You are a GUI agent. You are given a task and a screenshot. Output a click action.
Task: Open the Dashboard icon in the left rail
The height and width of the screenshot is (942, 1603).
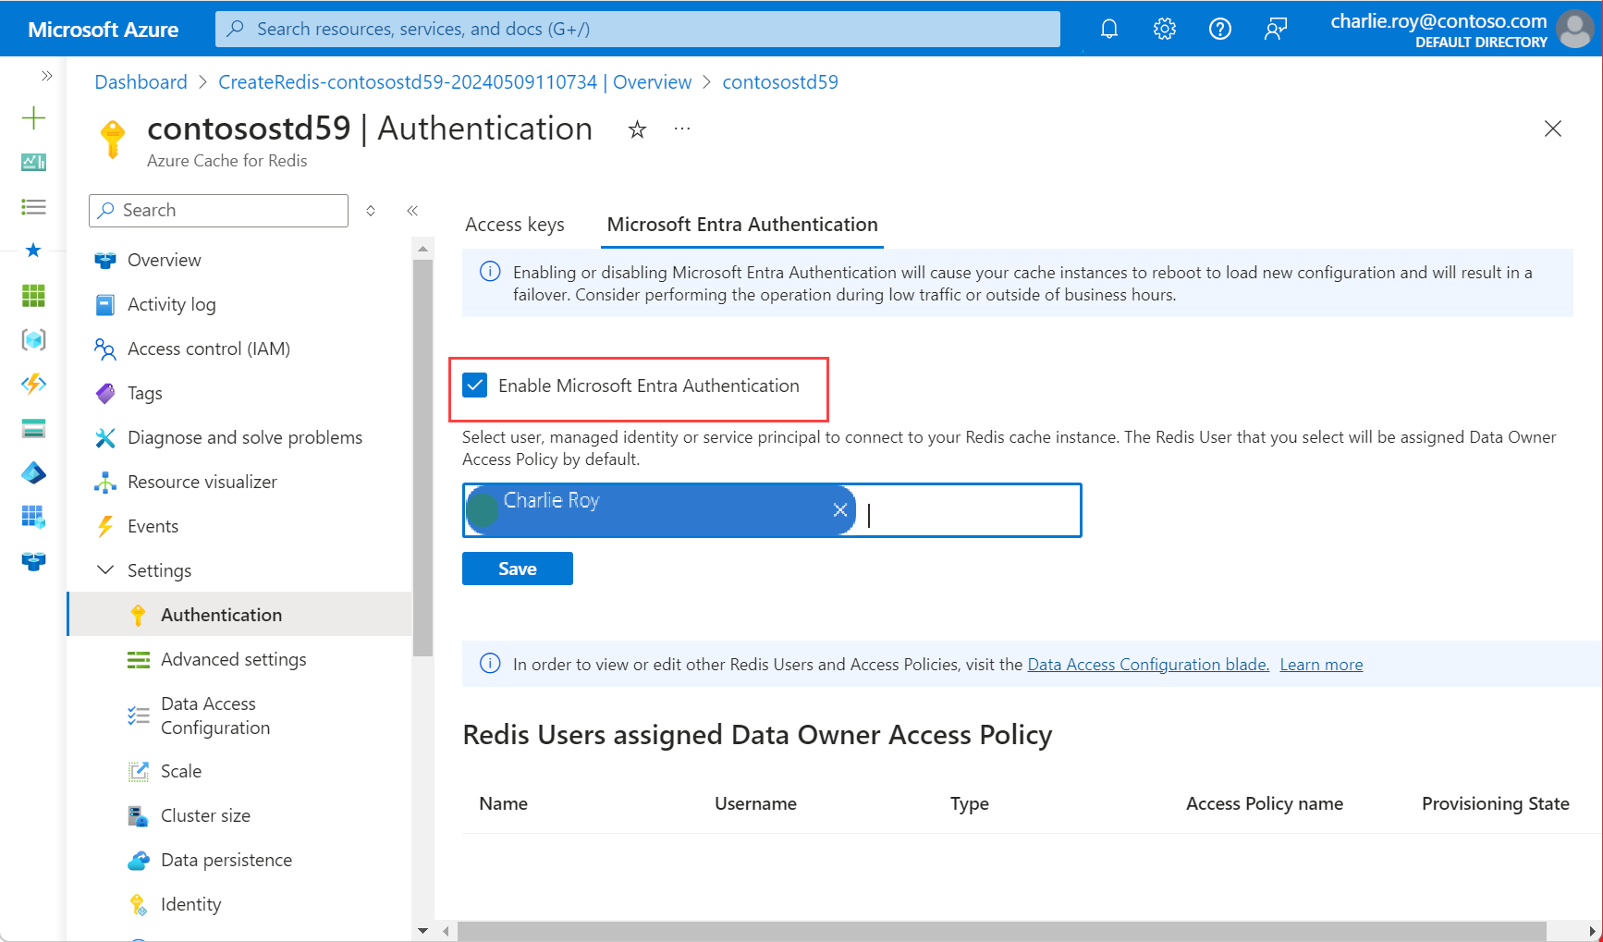pos(33,162)
